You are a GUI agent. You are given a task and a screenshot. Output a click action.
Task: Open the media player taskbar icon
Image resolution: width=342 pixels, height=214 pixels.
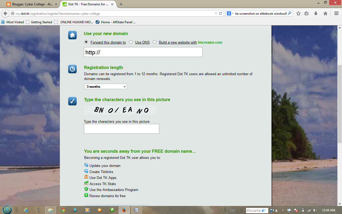tap(87, 210)
